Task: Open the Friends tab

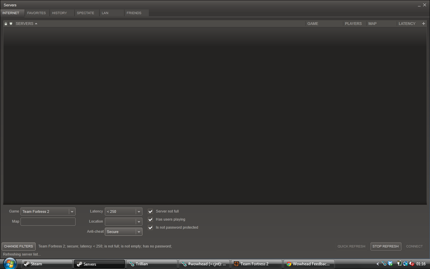Action: coord(134,13)
